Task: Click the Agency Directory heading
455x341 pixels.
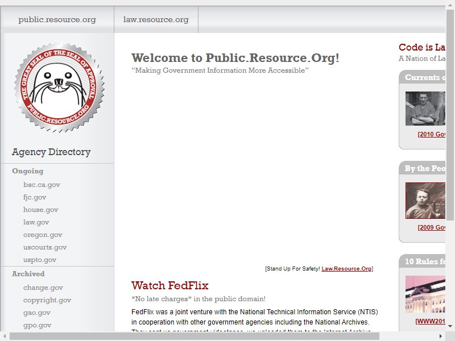Action: click(51, 152)
